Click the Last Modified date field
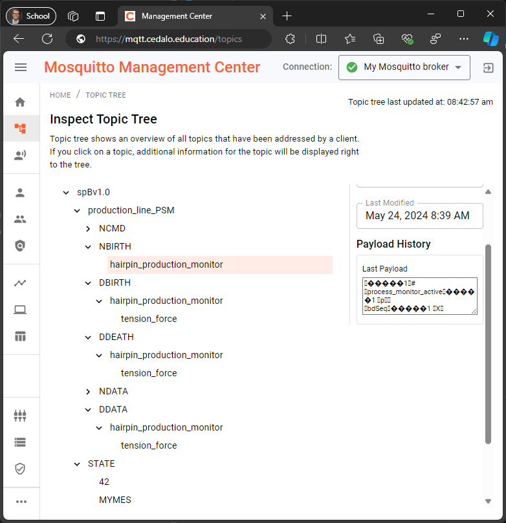Screen dimensions: 506x523 pos(419,216)
